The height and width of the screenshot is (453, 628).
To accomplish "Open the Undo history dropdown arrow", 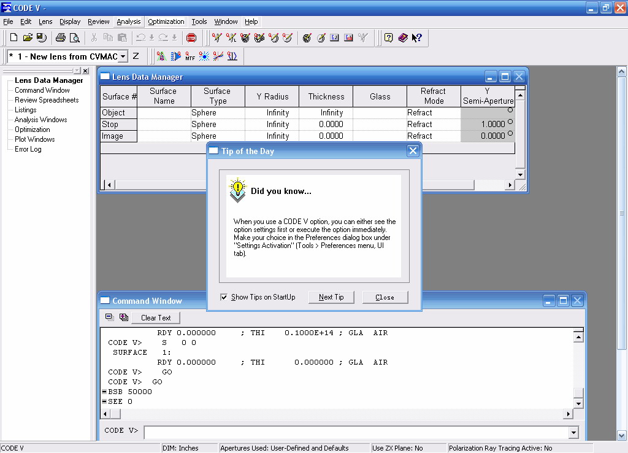I will [152, 37].
